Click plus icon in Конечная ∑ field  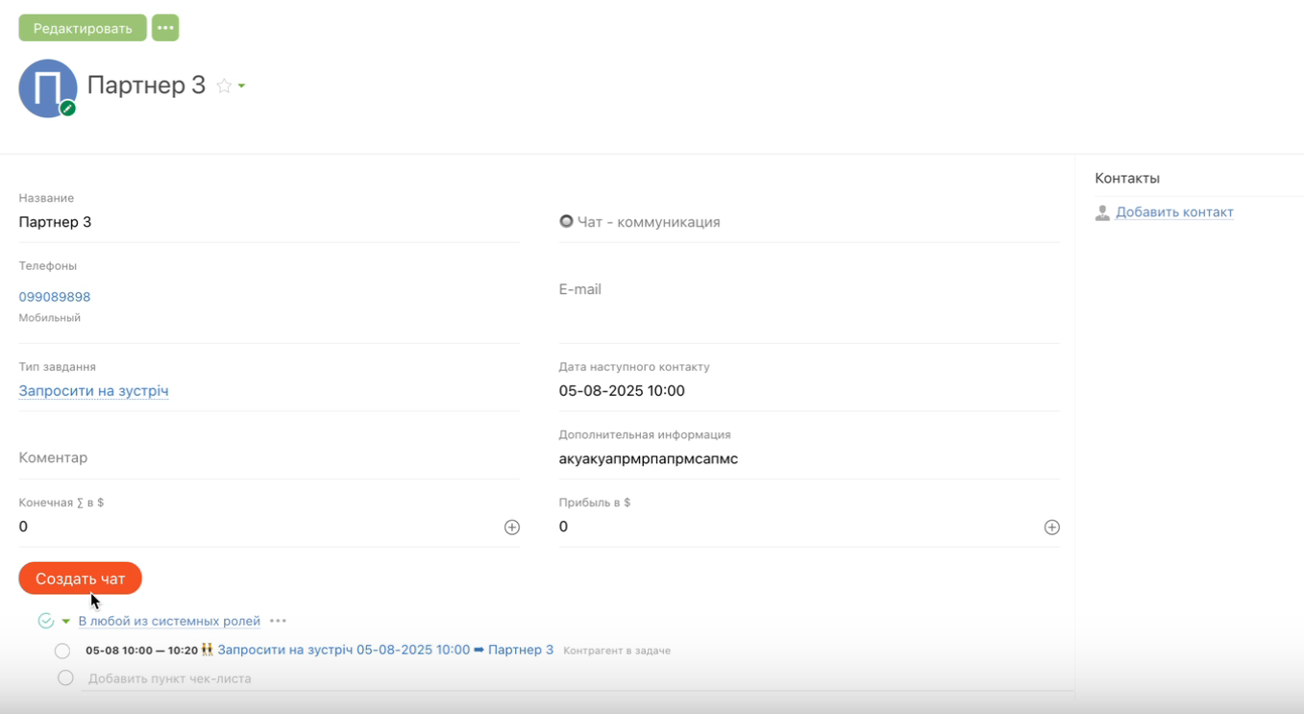[x=512, y=527]
